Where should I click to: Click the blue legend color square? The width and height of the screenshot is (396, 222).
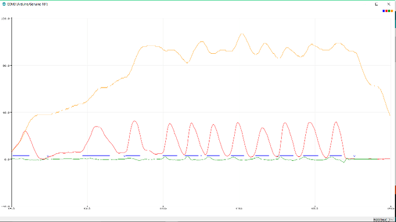pyautogui.click(x=383, y=11)
